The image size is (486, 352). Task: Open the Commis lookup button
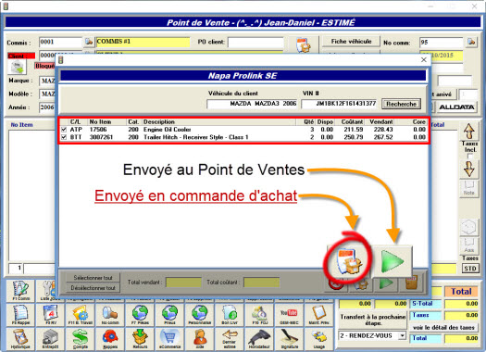(x=89, y=42)
